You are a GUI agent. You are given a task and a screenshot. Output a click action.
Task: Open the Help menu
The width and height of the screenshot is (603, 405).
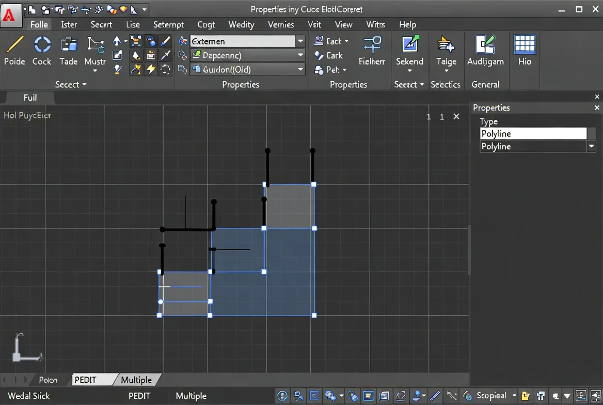click(407, 25)
